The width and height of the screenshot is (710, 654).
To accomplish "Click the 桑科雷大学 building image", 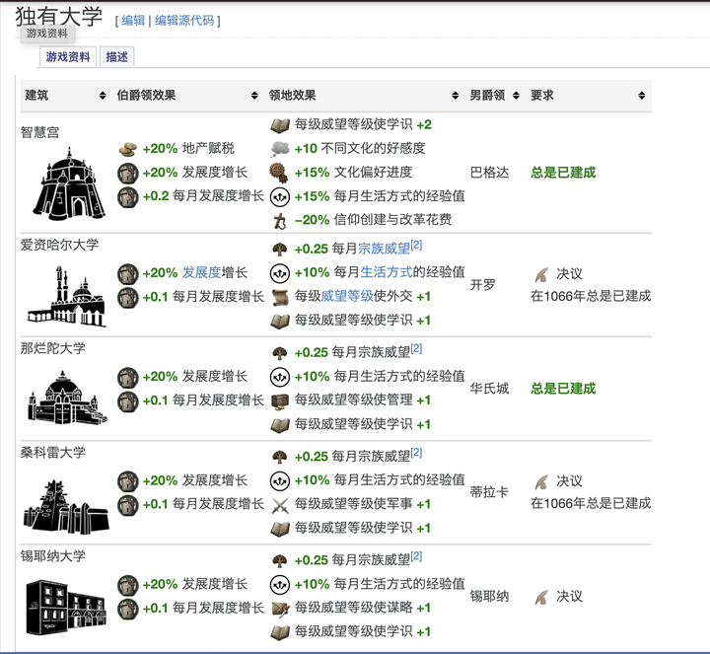I will (x=66, y=507).
